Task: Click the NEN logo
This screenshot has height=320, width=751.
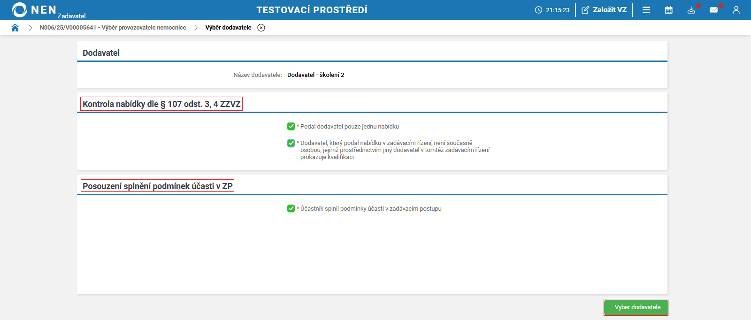Action: pos(34,10)
